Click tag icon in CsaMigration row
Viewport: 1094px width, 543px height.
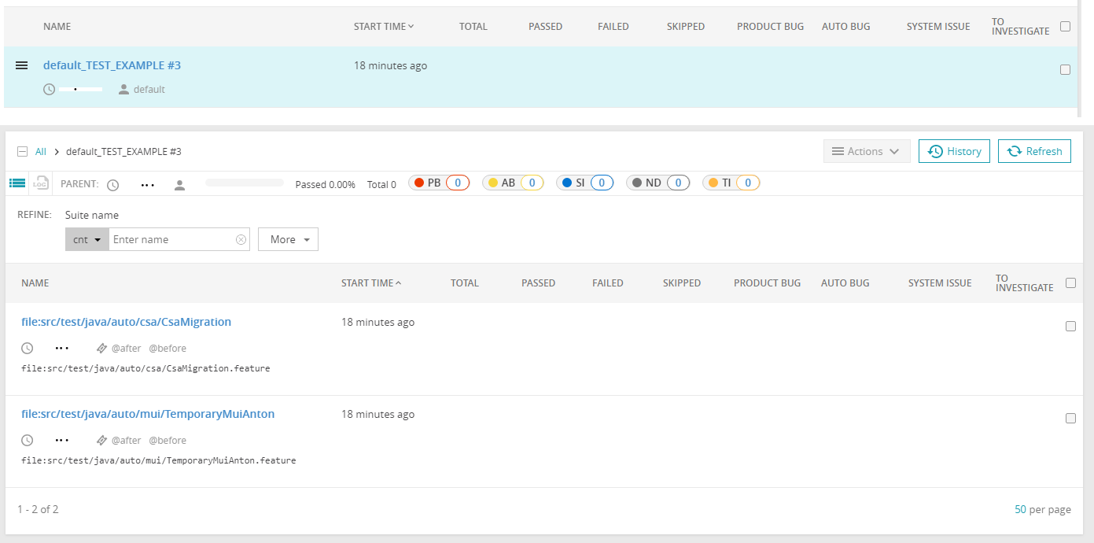101,348
